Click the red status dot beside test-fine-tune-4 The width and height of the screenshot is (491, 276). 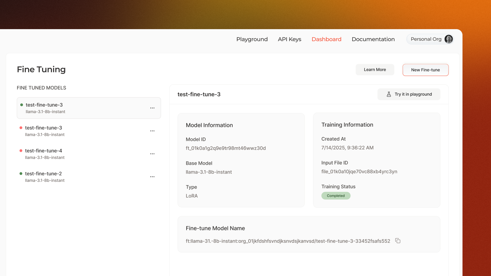pyautogui.click(x=21, y=150)
